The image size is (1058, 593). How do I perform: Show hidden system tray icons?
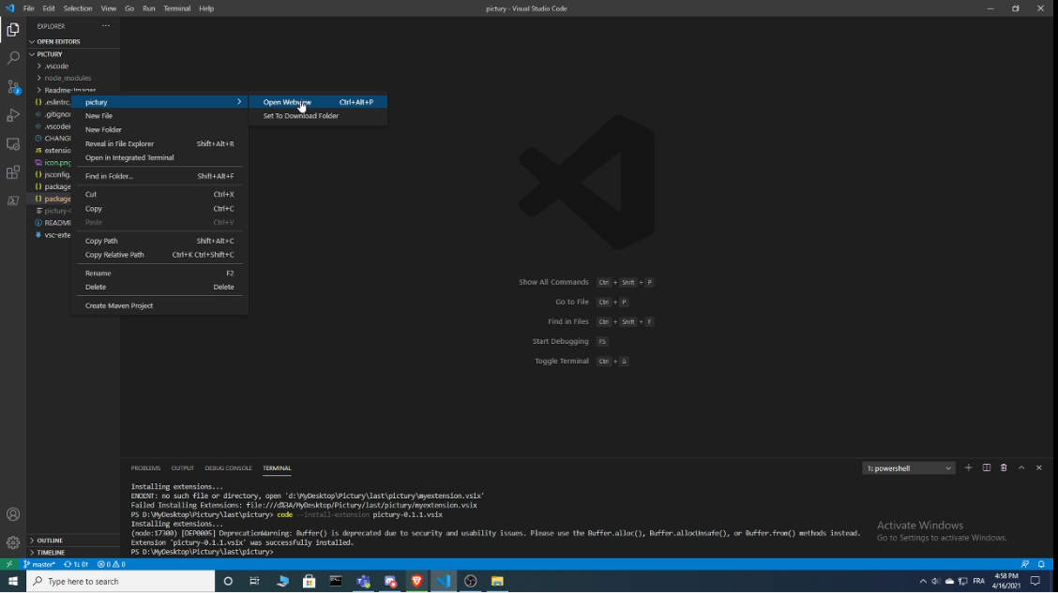923,581
